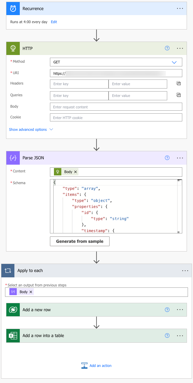Open the HTTP help question mark
193x383 pixels.
167,48
